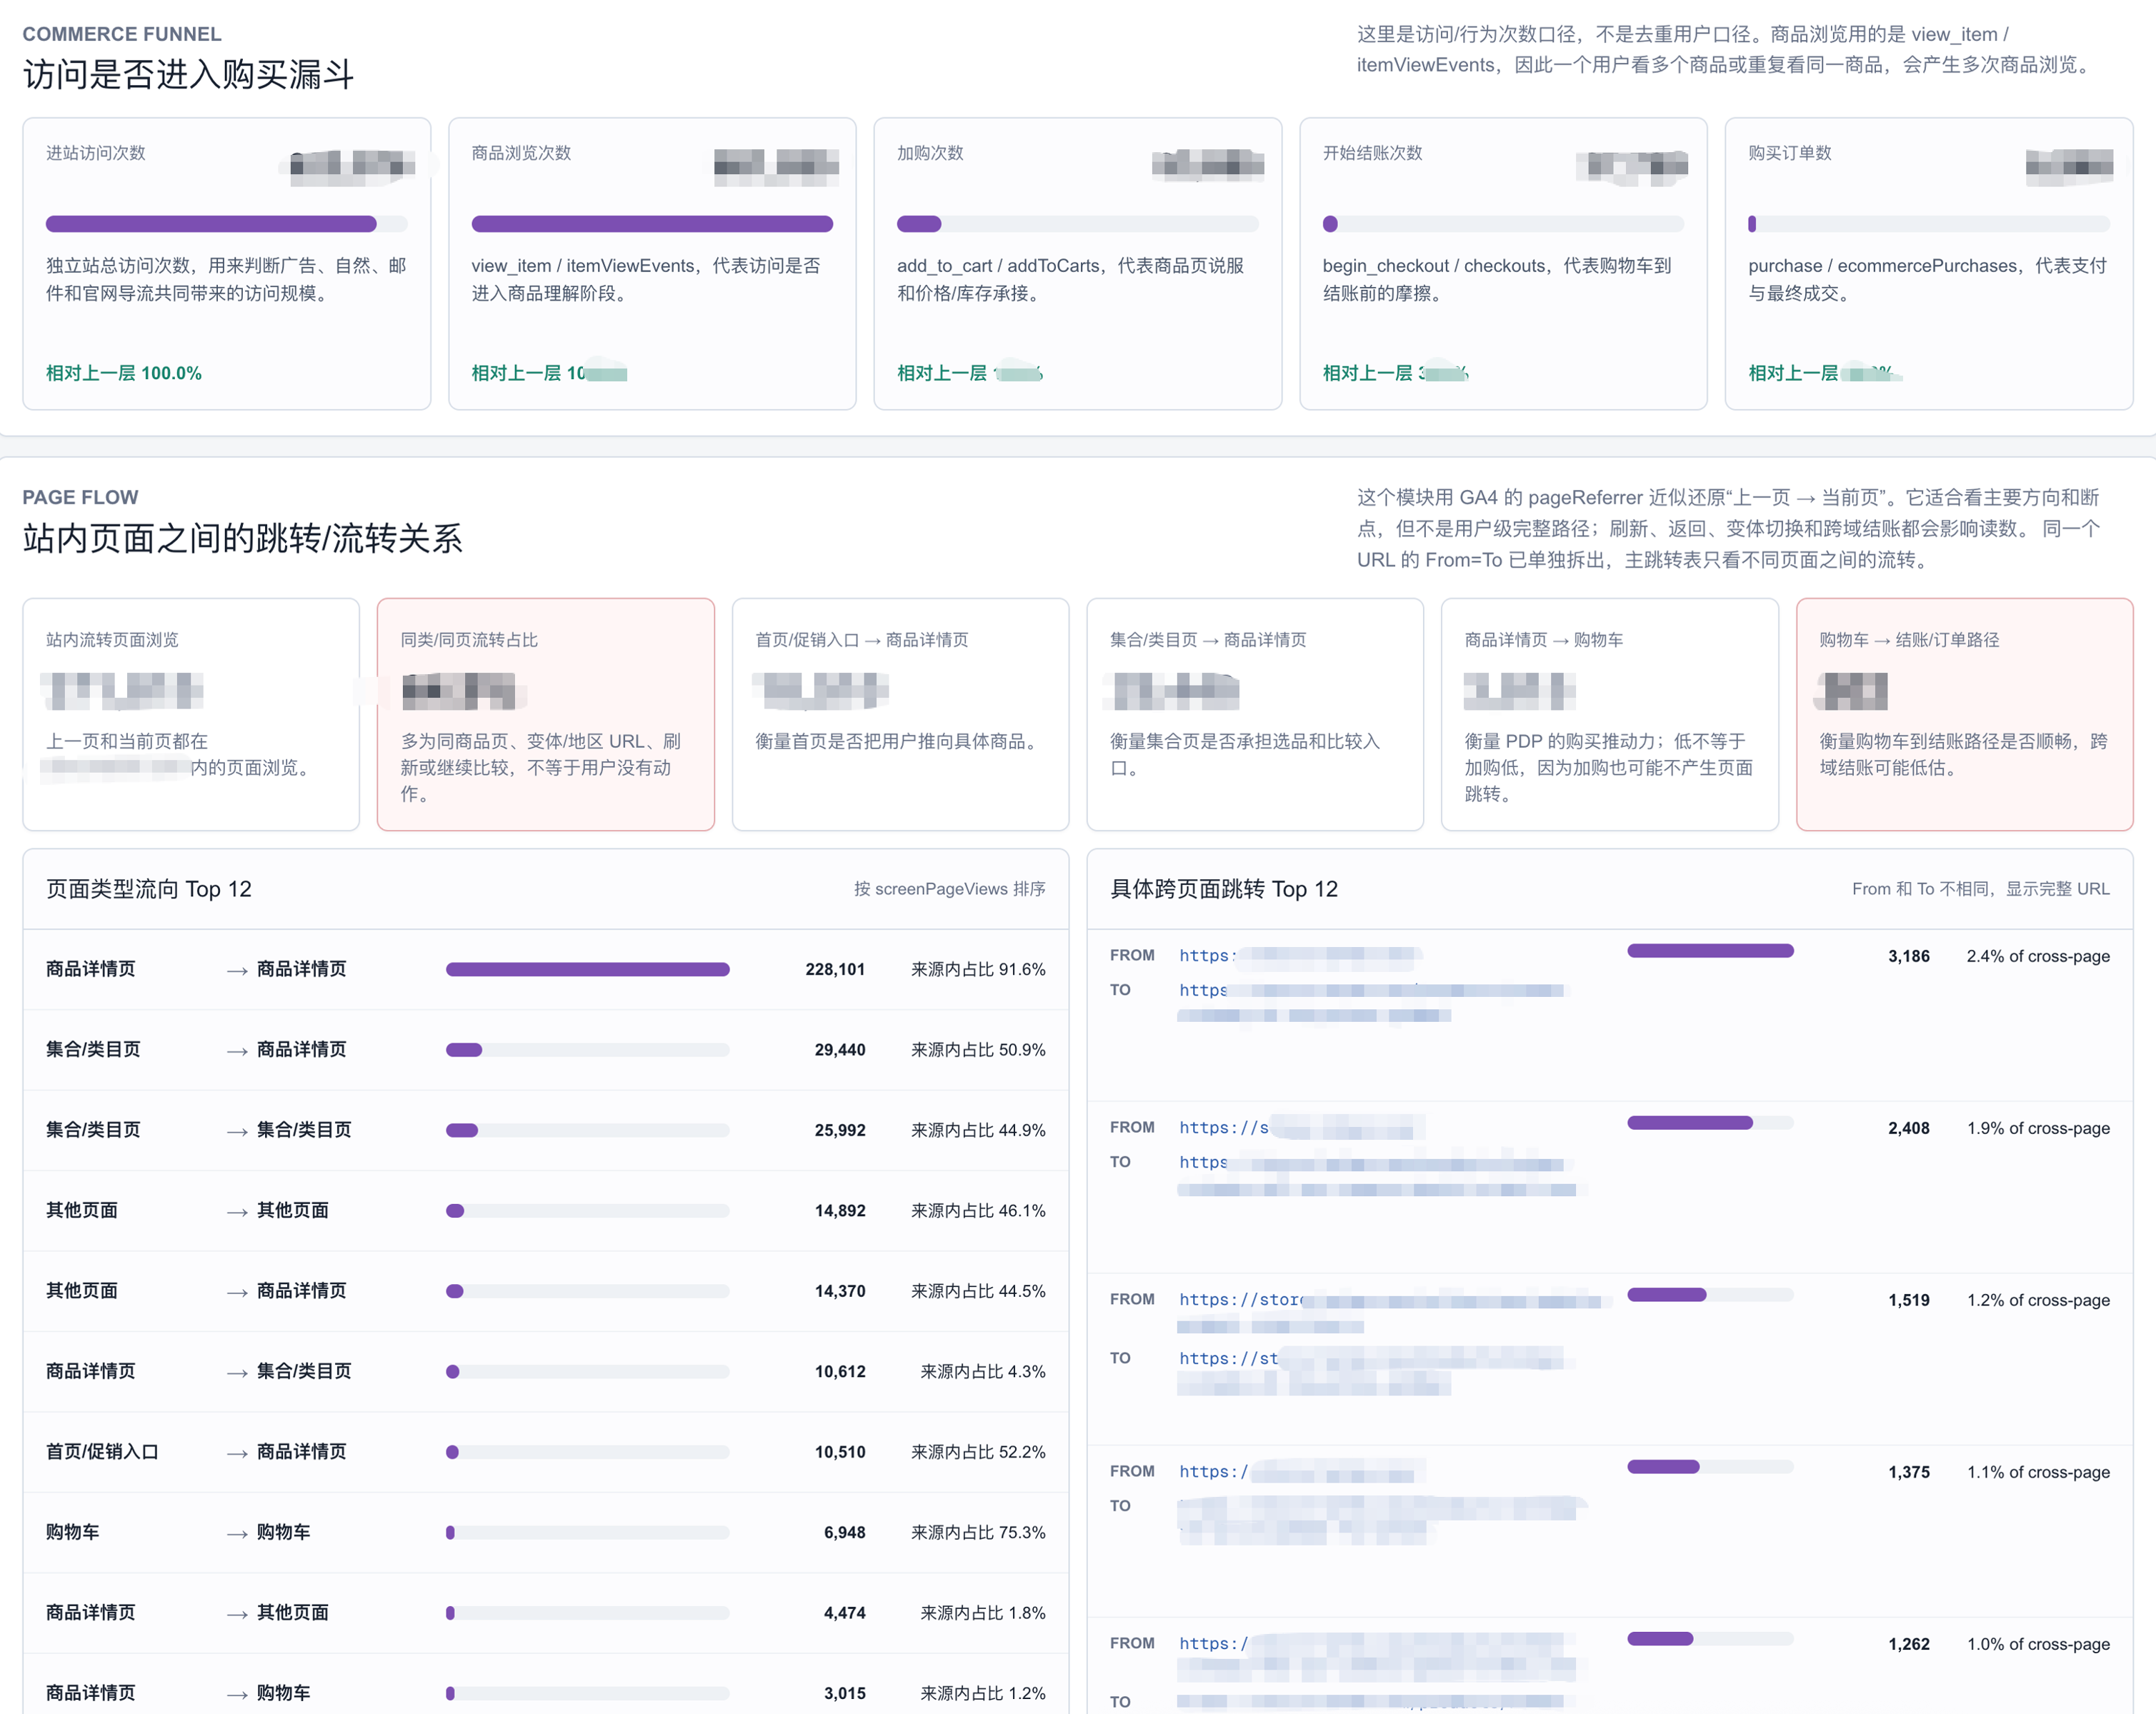Screen dimensions: 2156x1714
Task: Click the begin_checkout / checkouts description
Action: 1497,279
